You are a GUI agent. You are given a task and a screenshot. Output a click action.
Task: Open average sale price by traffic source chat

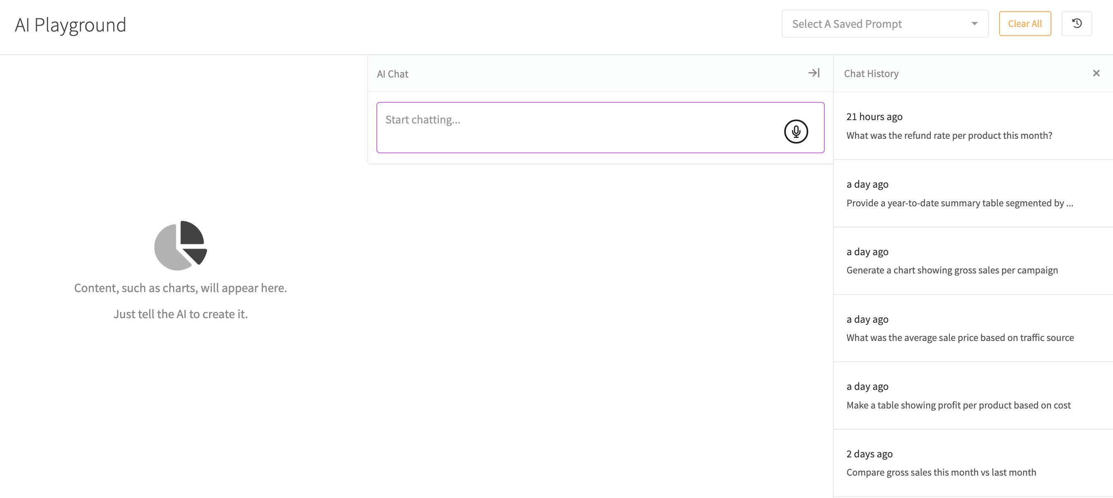tap(960, 338)
